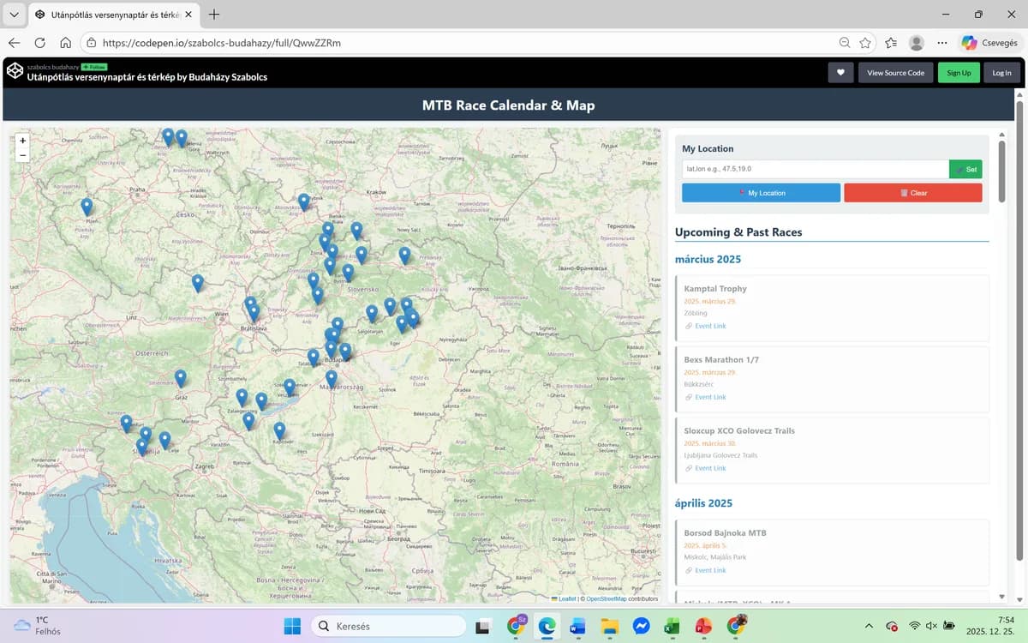Screen dimensions: 1028x643
Task: Open the zoom magnifier in the address bar
Action: point(844,42)
